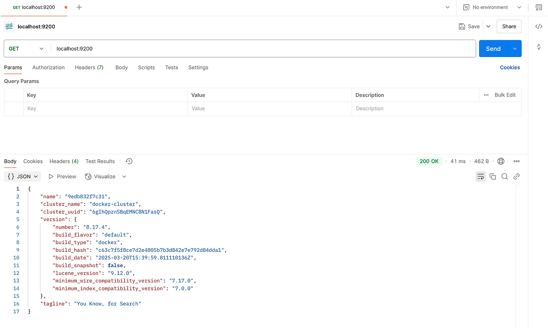This screenshot has width=548, height=328.
Task: Open the response more options ellipsis
Action: pyautogui.click(x=517, y=161)
